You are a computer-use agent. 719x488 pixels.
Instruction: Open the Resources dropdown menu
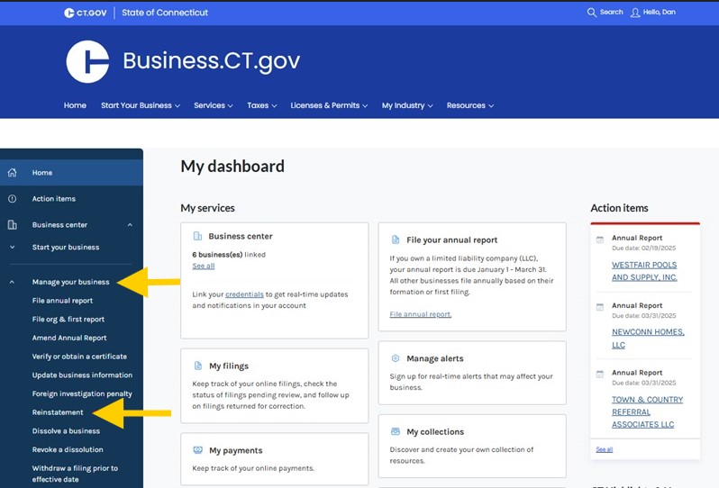tap(470, 105)
